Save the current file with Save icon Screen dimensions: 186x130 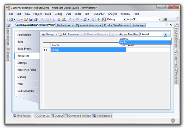(31, 19)
